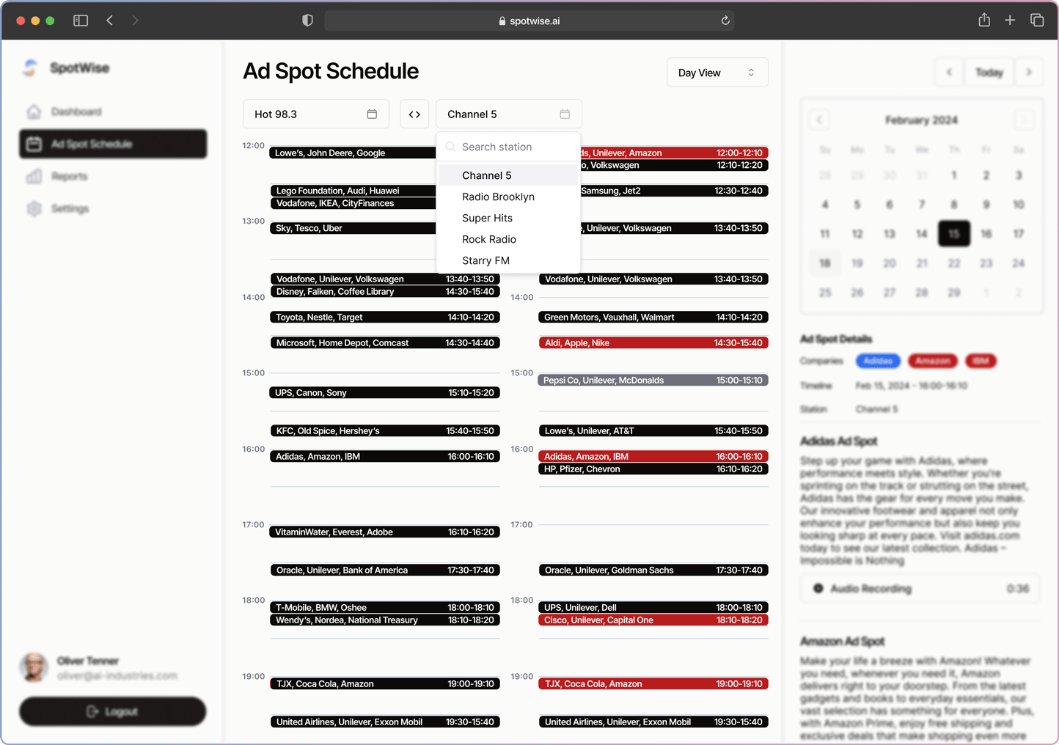This screenshot has height=745, width=1059.
Task: Open the Hot 98.3 station selector
Action: (x=316, y=114)
